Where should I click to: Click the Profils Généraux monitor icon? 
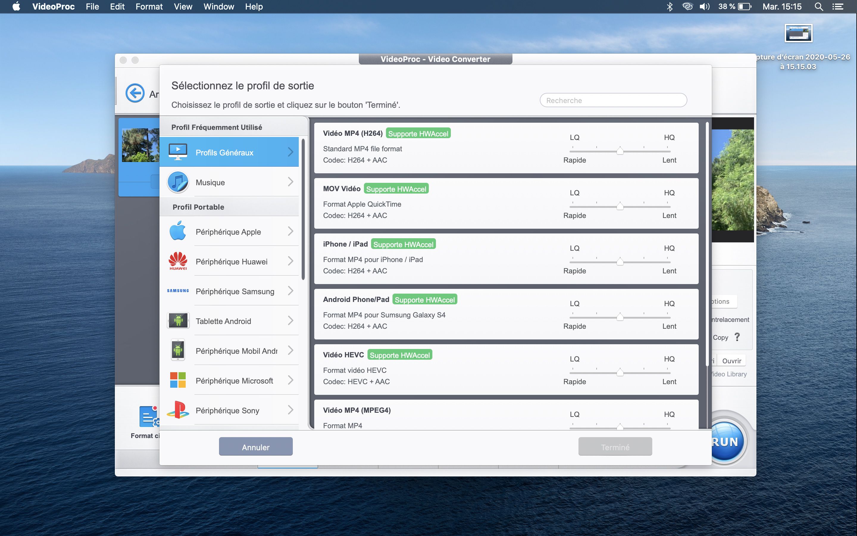[178, 152]
